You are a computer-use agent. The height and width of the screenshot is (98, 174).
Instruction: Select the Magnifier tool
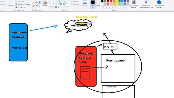(x=39, y=6)
